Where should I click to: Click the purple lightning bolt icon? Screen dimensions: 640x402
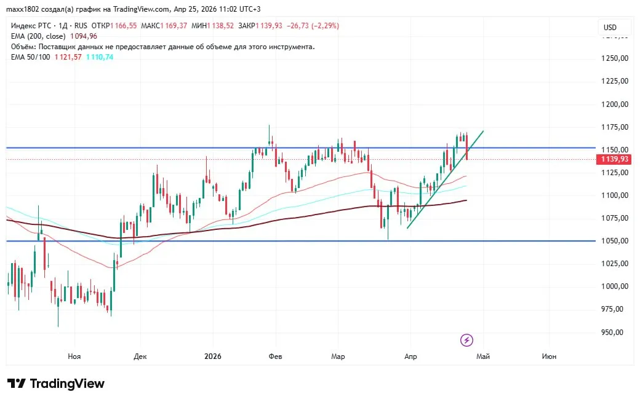click(x=466, y=340)
